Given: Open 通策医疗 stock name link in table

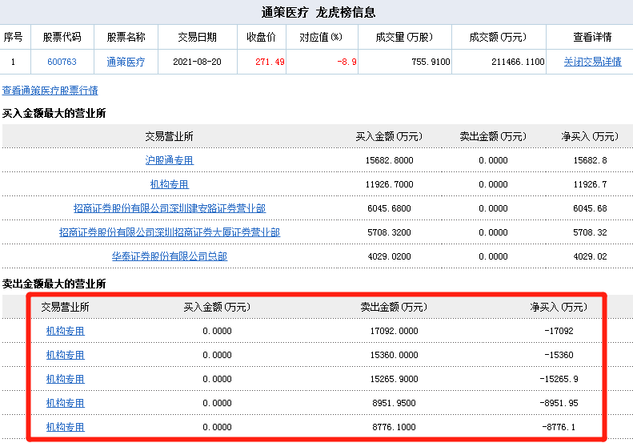Looking at the screenshot, I should pos(126,62).
